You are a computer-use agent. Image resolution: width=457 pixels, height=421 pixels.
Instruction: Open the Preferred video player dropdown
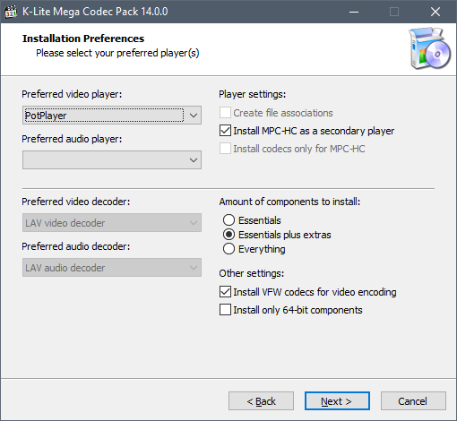click(x=112, y=116)
